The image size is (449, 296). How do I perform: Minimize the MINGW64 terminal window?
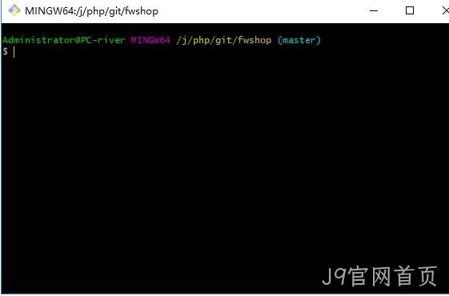tap(374, 11)
